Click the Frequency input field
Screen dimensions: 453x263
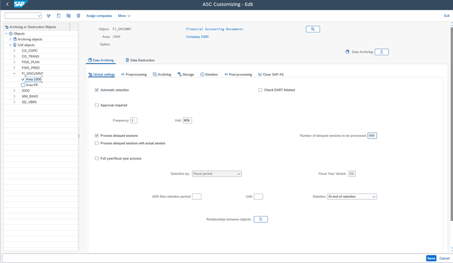click(134, 120)
